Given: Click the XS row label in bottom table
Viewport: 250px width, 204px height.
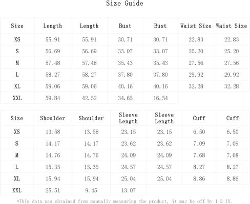Looking at the screenshot, I should pyautogui.click(x=17, y=131).
